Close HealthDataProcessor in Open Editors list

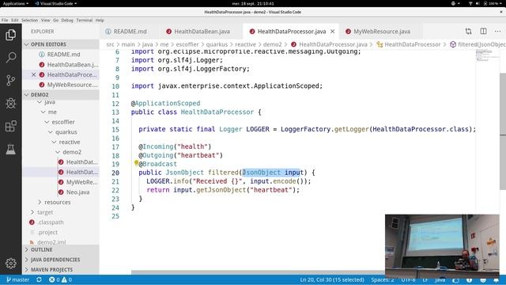(33, 74)
